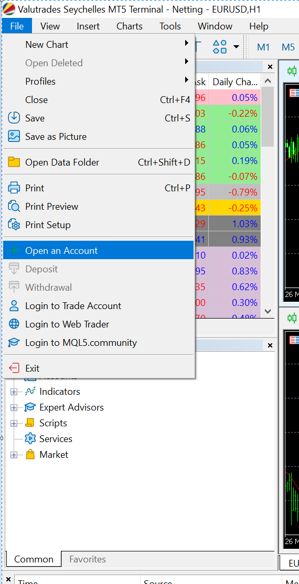Click the Login to Web Trader globe icon

(x=14, y=324)
